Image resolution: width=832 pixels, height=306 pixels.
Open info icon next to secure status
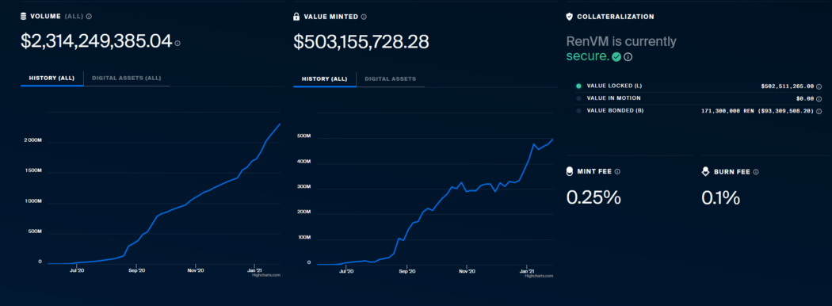(x=628, y=57)
